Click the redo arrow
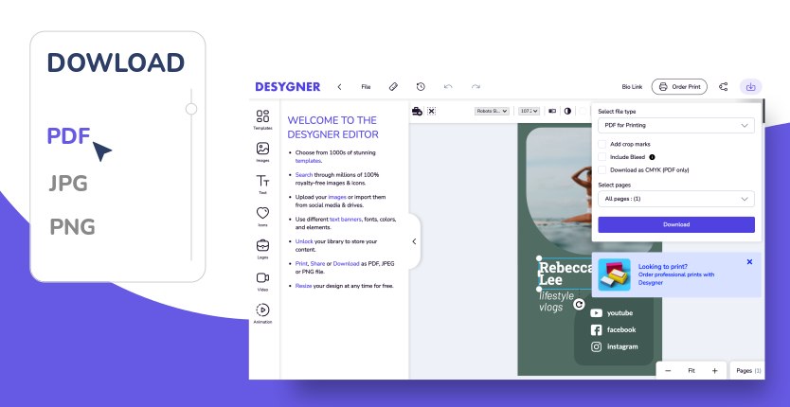790x407 pixels. click(x=476, y=87)
